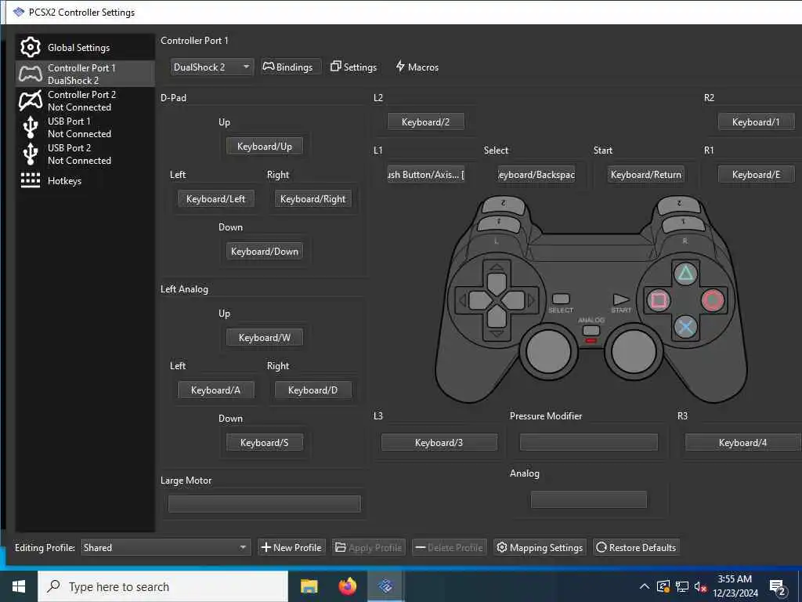This screenshot has height=602, width=802.
Task: Show hidden tray icons chevron
Action: coord(645,586)
